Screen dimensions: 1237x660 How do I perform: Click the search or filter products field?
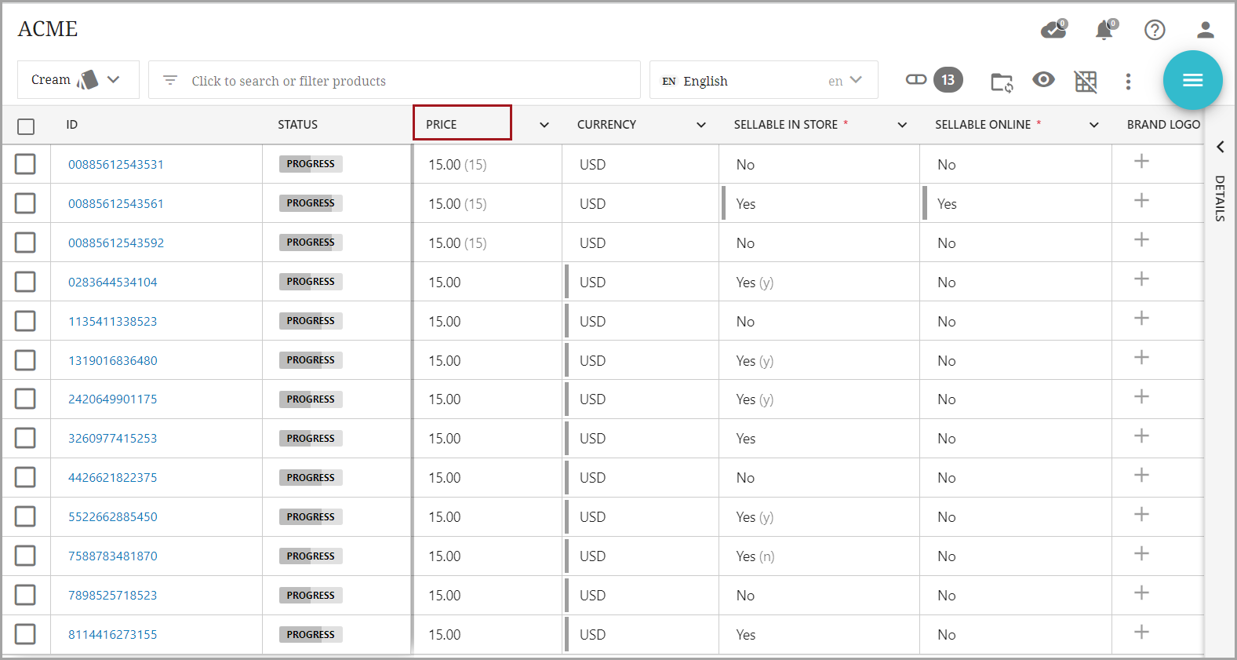(394, 81)
